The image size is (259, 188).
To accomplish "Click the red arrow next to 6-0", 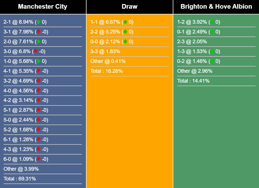I will [38, 159].
